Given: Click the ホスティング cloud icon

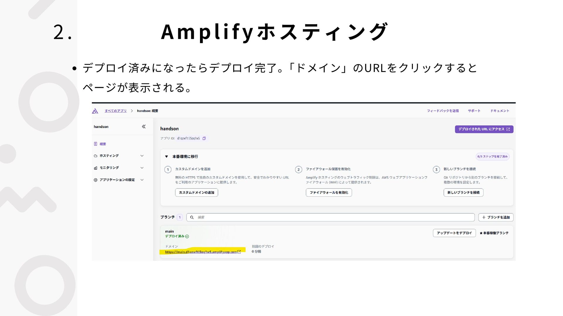Looking at the screenshot, I should pyautogui.click(x=96, y=156).
